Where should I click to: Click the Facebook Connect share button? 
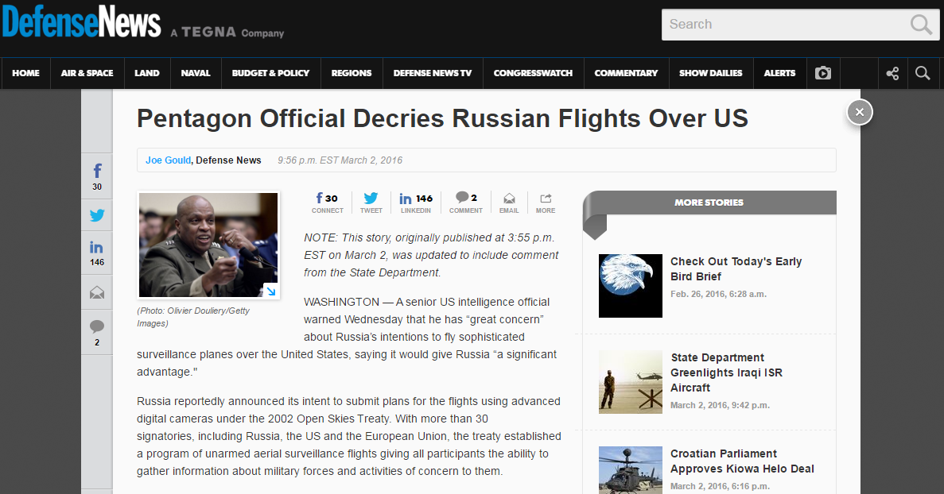[328, 203]
